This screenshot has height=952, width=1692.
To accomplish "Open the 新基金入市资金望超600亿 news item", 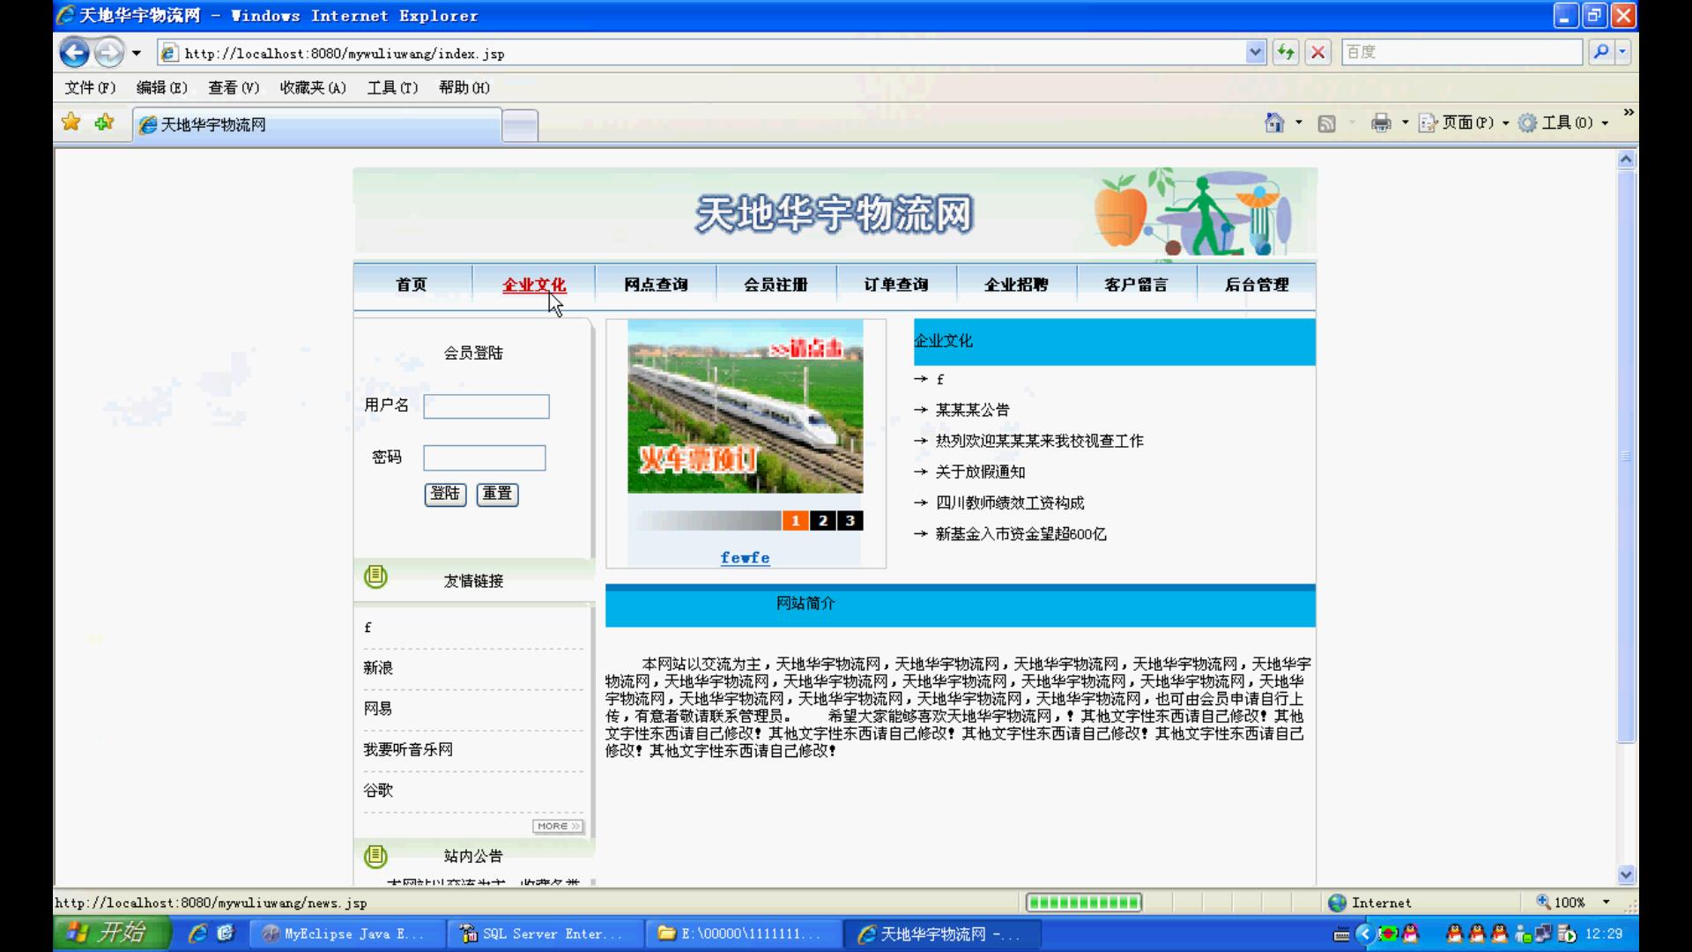I will click(1021, 534).
